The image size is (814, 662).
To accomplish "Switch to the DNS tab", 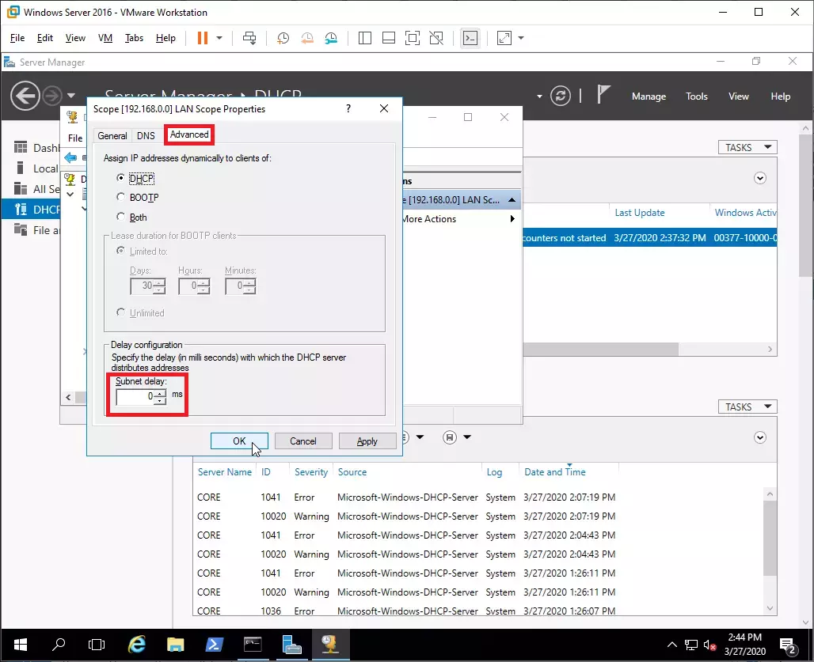I will pyautogui.click(x=146, y=135).
